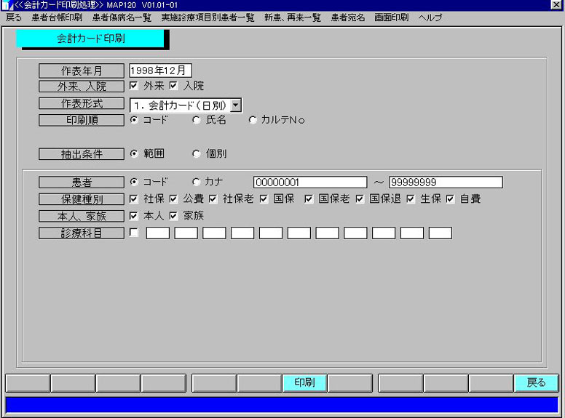Open the ヘルプ menu
This screenshot has width=565, height=418.
coord(430,17)
